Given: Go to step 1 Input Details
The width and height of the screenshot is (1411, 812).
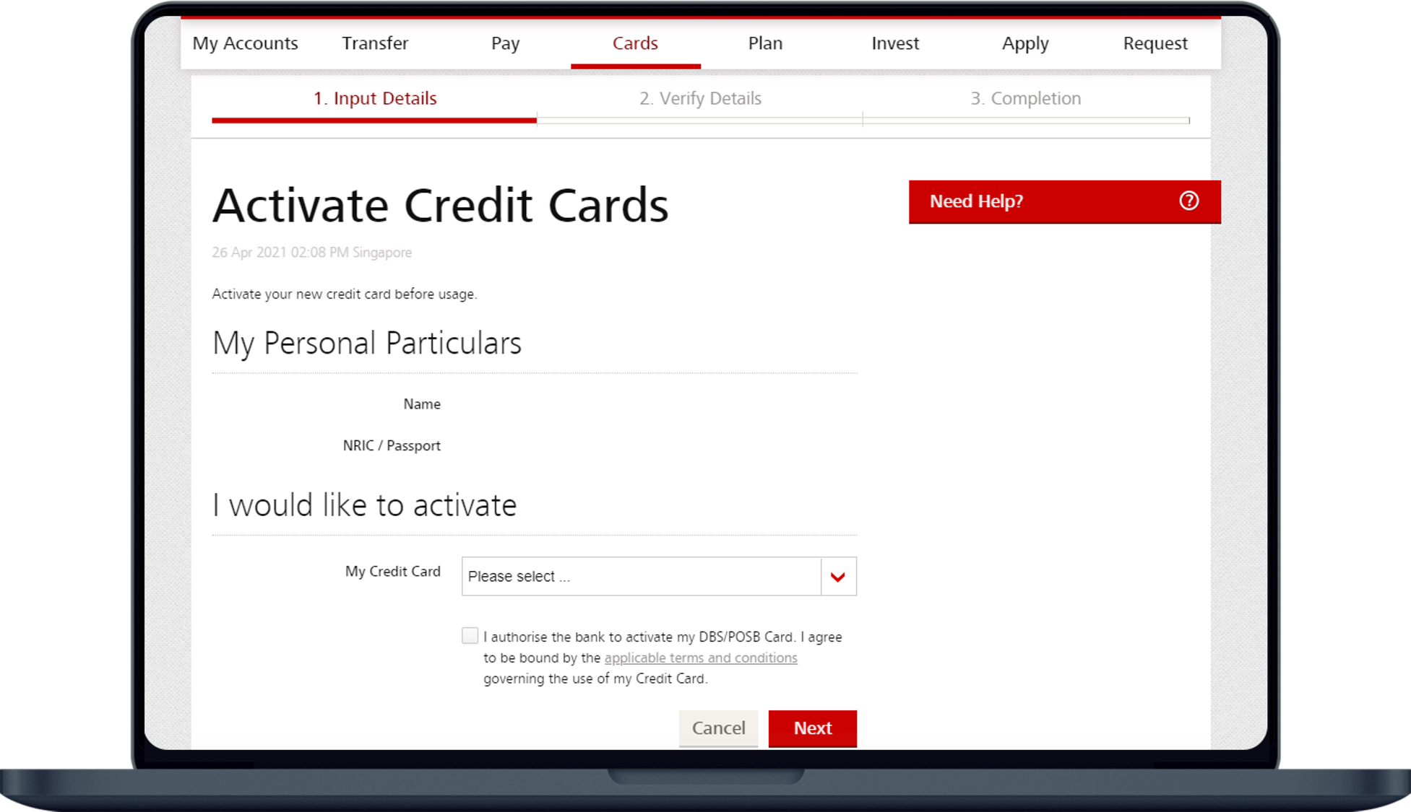Looking at the screenshot, I should 375,98.
